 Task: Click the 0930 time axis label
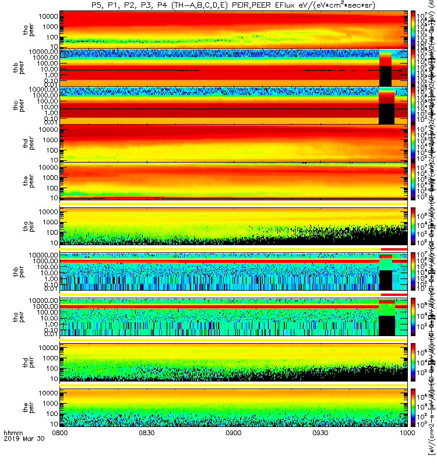320,433
